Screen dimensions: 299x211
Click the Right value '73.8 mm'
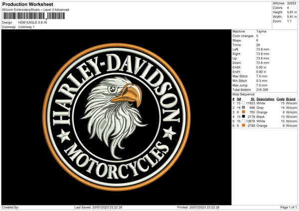[263, 54]
